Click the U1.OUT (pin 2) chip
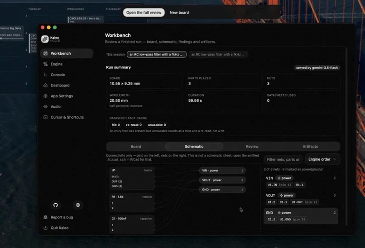Screen dimensions: 365x248 click(304, 202)
